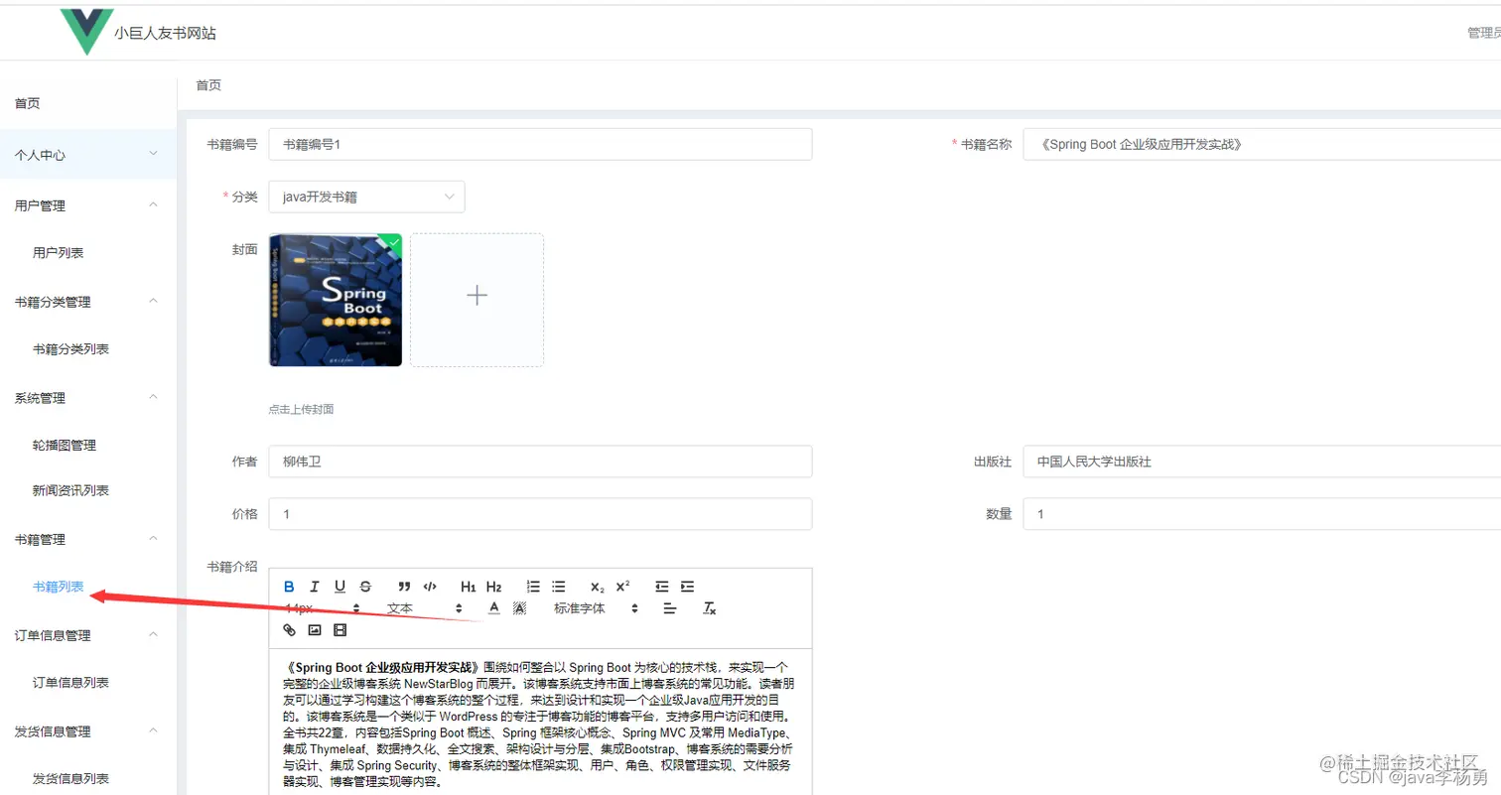Open the 标准字体 font dropdown
This screenshot has height=795, width=1501.
[596, 608]
